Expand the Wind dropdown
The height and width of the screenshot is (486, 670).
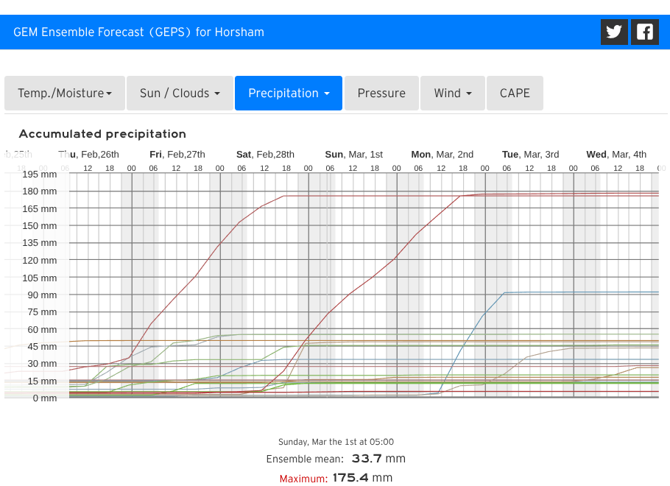coord(453,94)
